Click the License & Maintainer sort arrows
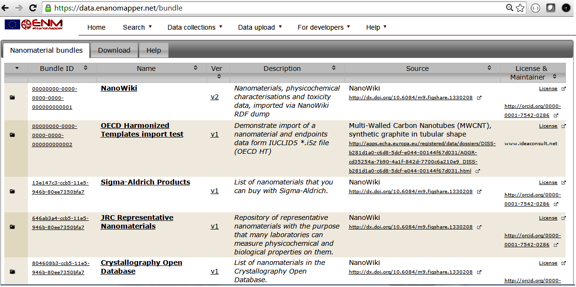576x287 pixels. pos(554,77)
